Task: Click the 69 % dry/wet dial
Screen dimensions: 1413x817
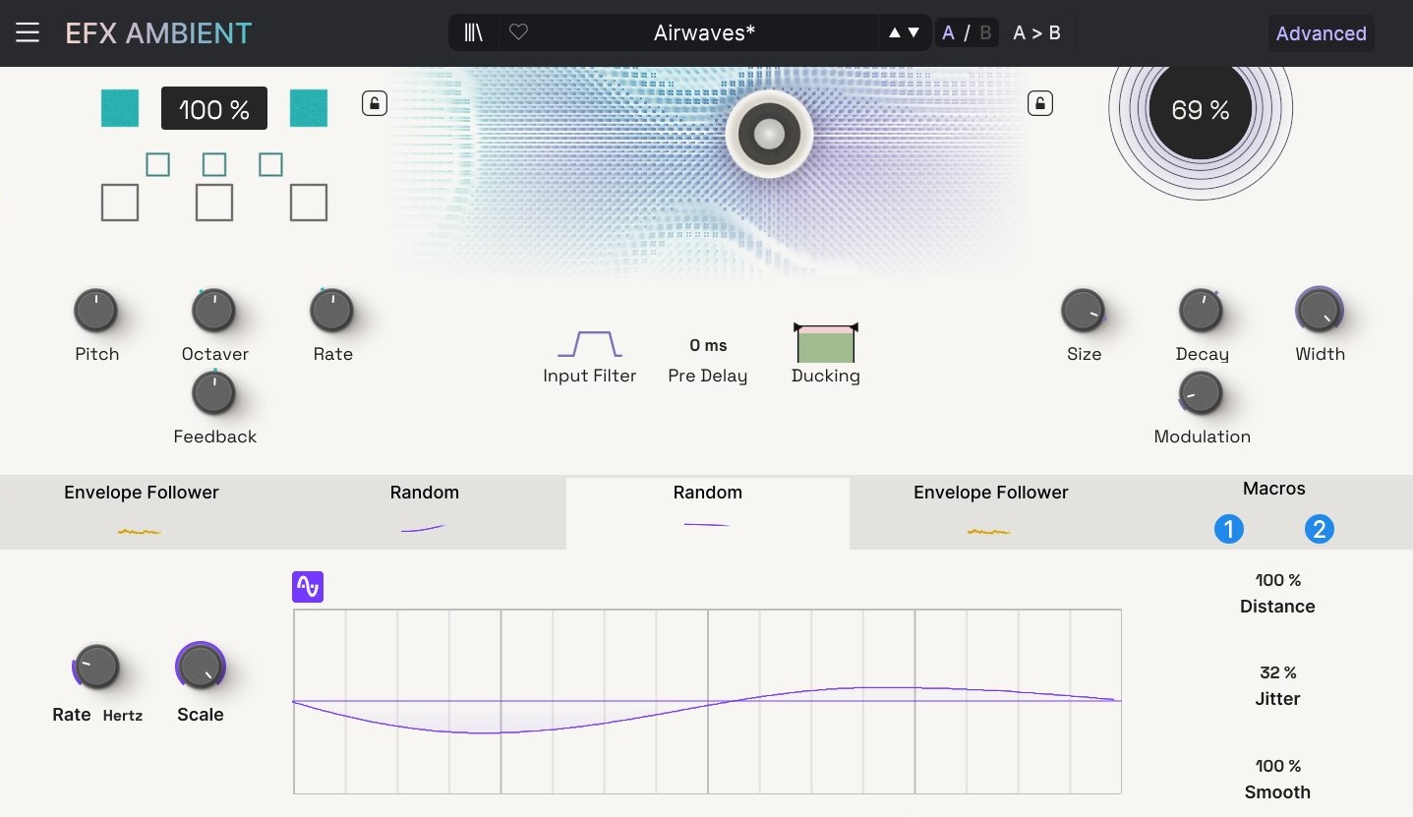Action: (1200, 110)
